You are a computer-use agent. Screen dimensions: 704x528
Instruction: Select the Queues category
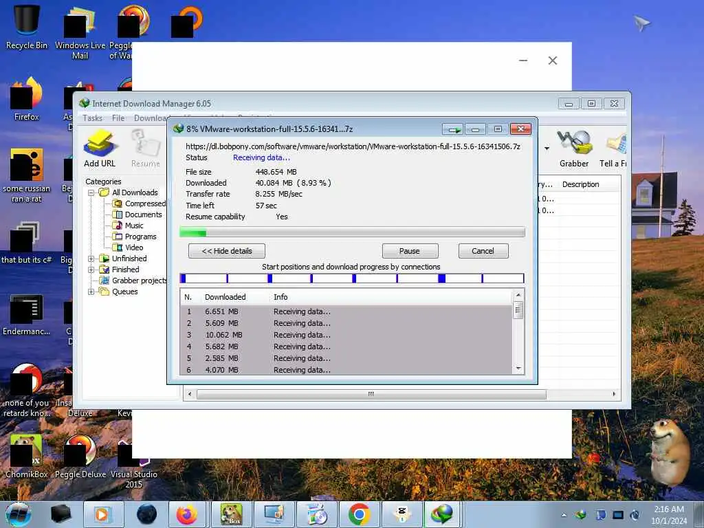point(119,291)
